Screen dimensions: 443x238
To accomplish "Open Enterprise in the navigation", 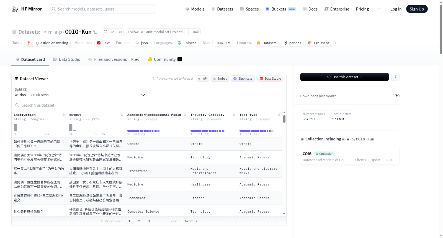I will tap(337, 9).
